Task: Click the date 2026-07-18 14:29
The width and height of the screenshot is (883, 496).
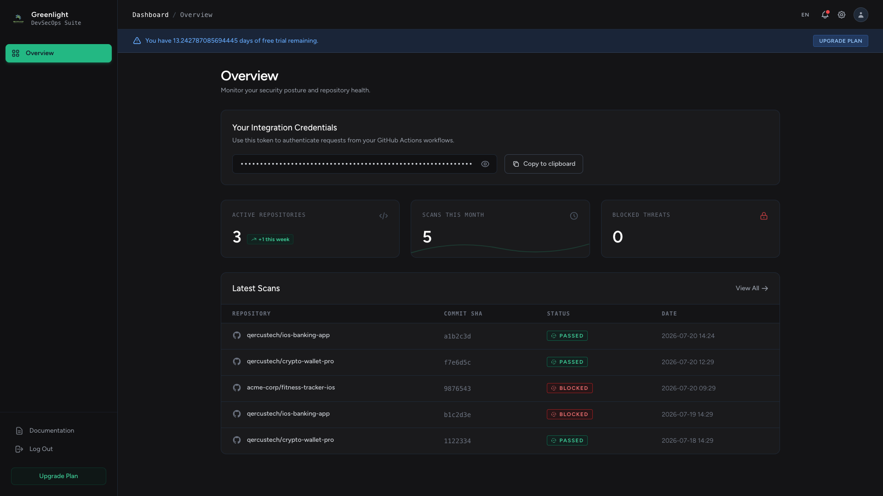Action: click(687, 440)
